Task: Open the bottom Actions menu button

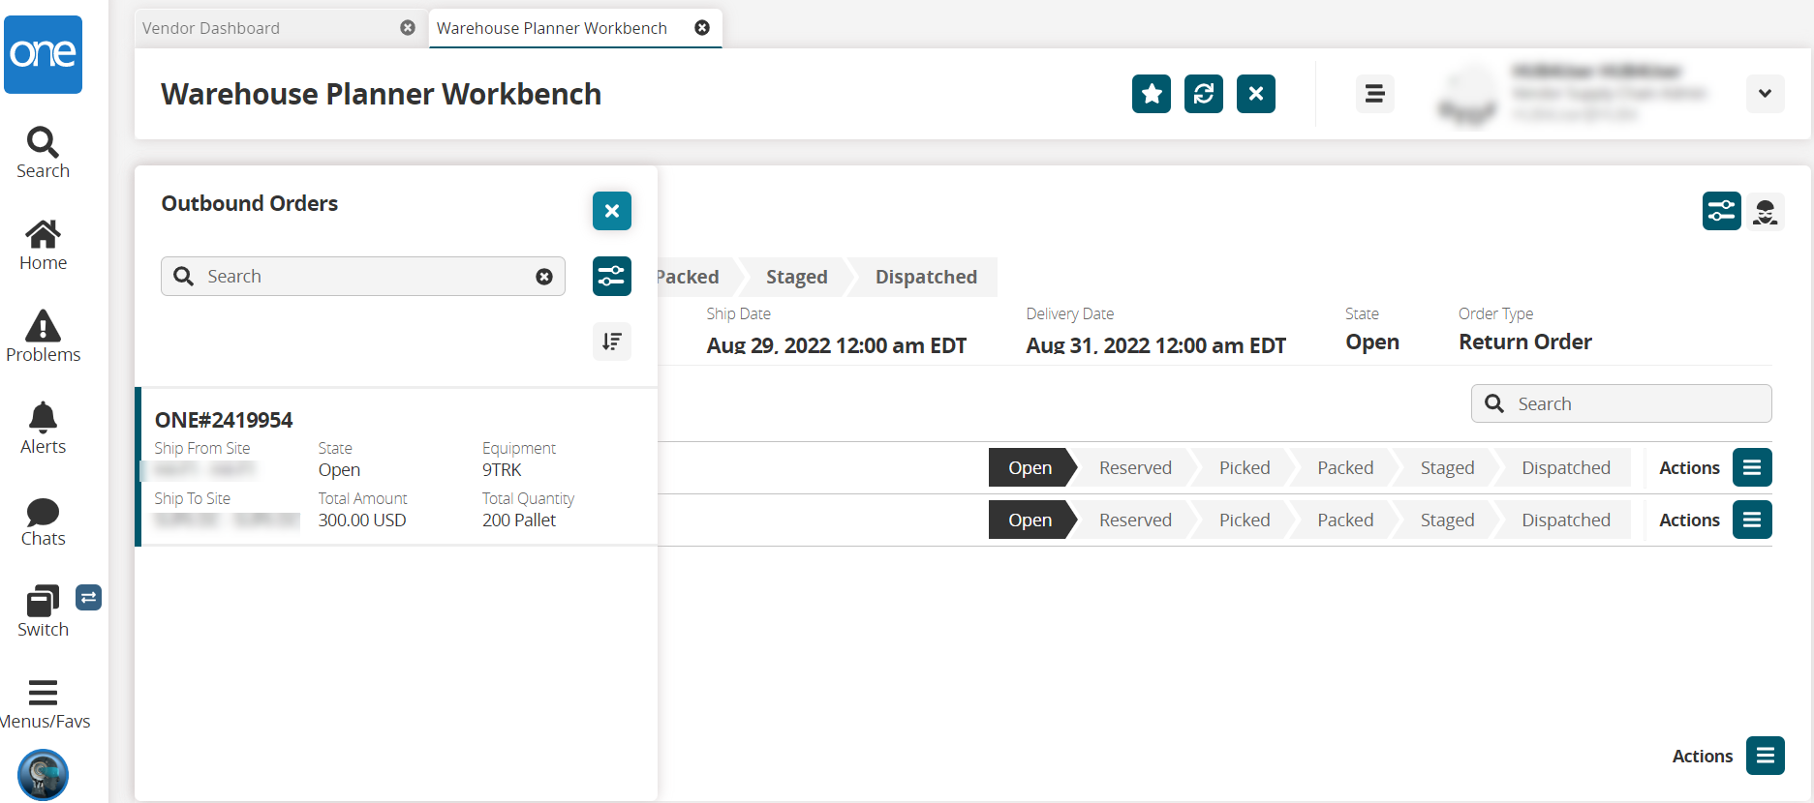Action: (x=1765, y=756)
